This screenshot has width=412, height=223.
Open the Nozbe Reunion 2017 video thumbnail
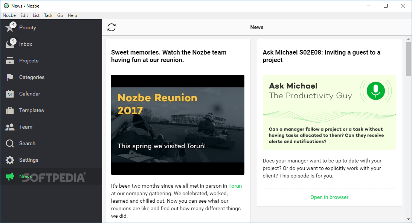pyautogui.click(x=178, y=125)
